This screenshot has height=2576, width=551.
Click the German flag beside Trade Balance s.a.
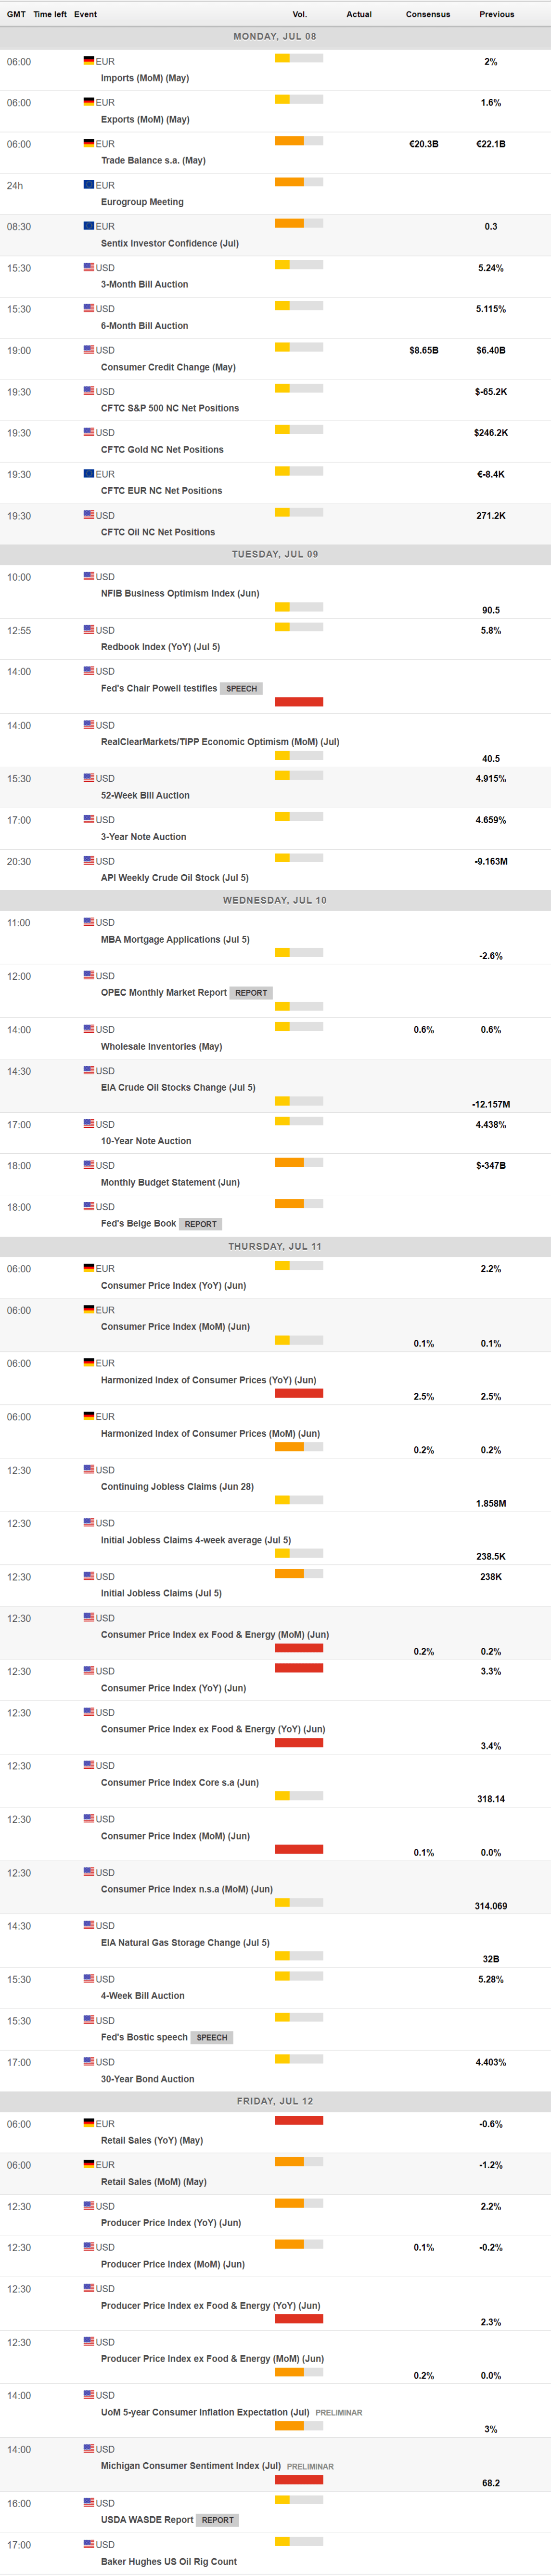pos(89,143)
